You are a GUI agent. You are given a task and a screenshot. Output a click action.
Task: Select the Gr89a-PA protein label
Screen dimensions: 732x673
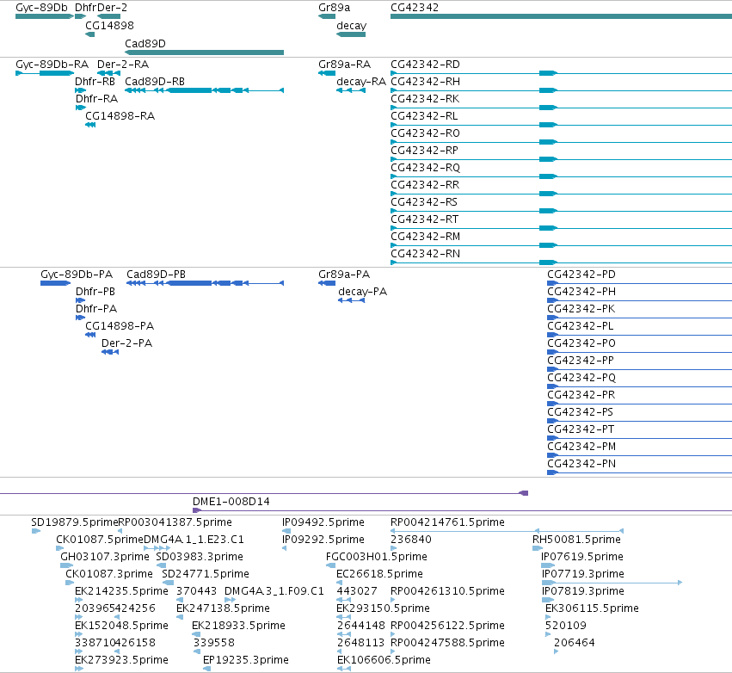344,275
